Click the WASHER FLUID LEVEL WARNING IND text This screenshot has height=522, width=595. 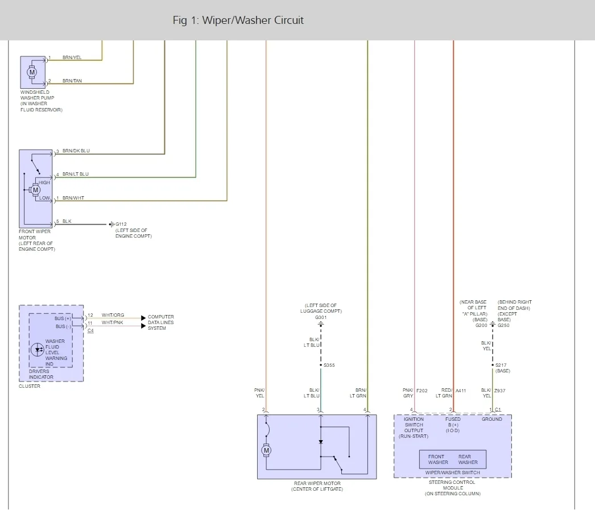pos(56,353)
